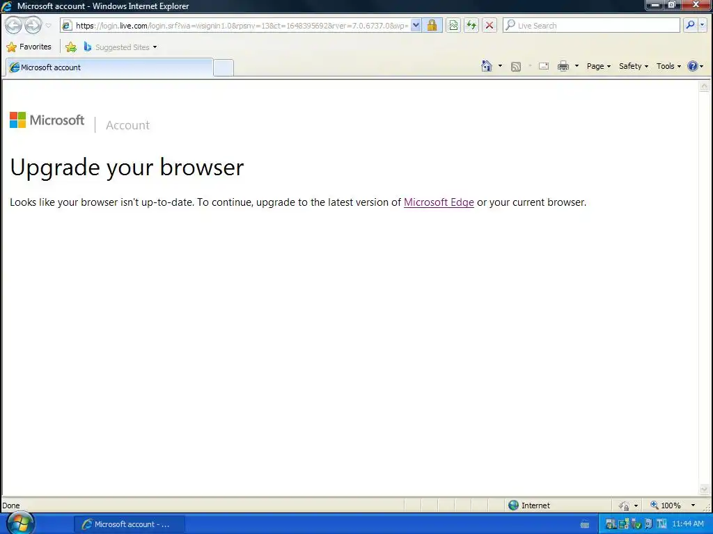Expand the address bar autocomplete dropdown
Viewport: 713px width, 534px height.
pos(416,26)
